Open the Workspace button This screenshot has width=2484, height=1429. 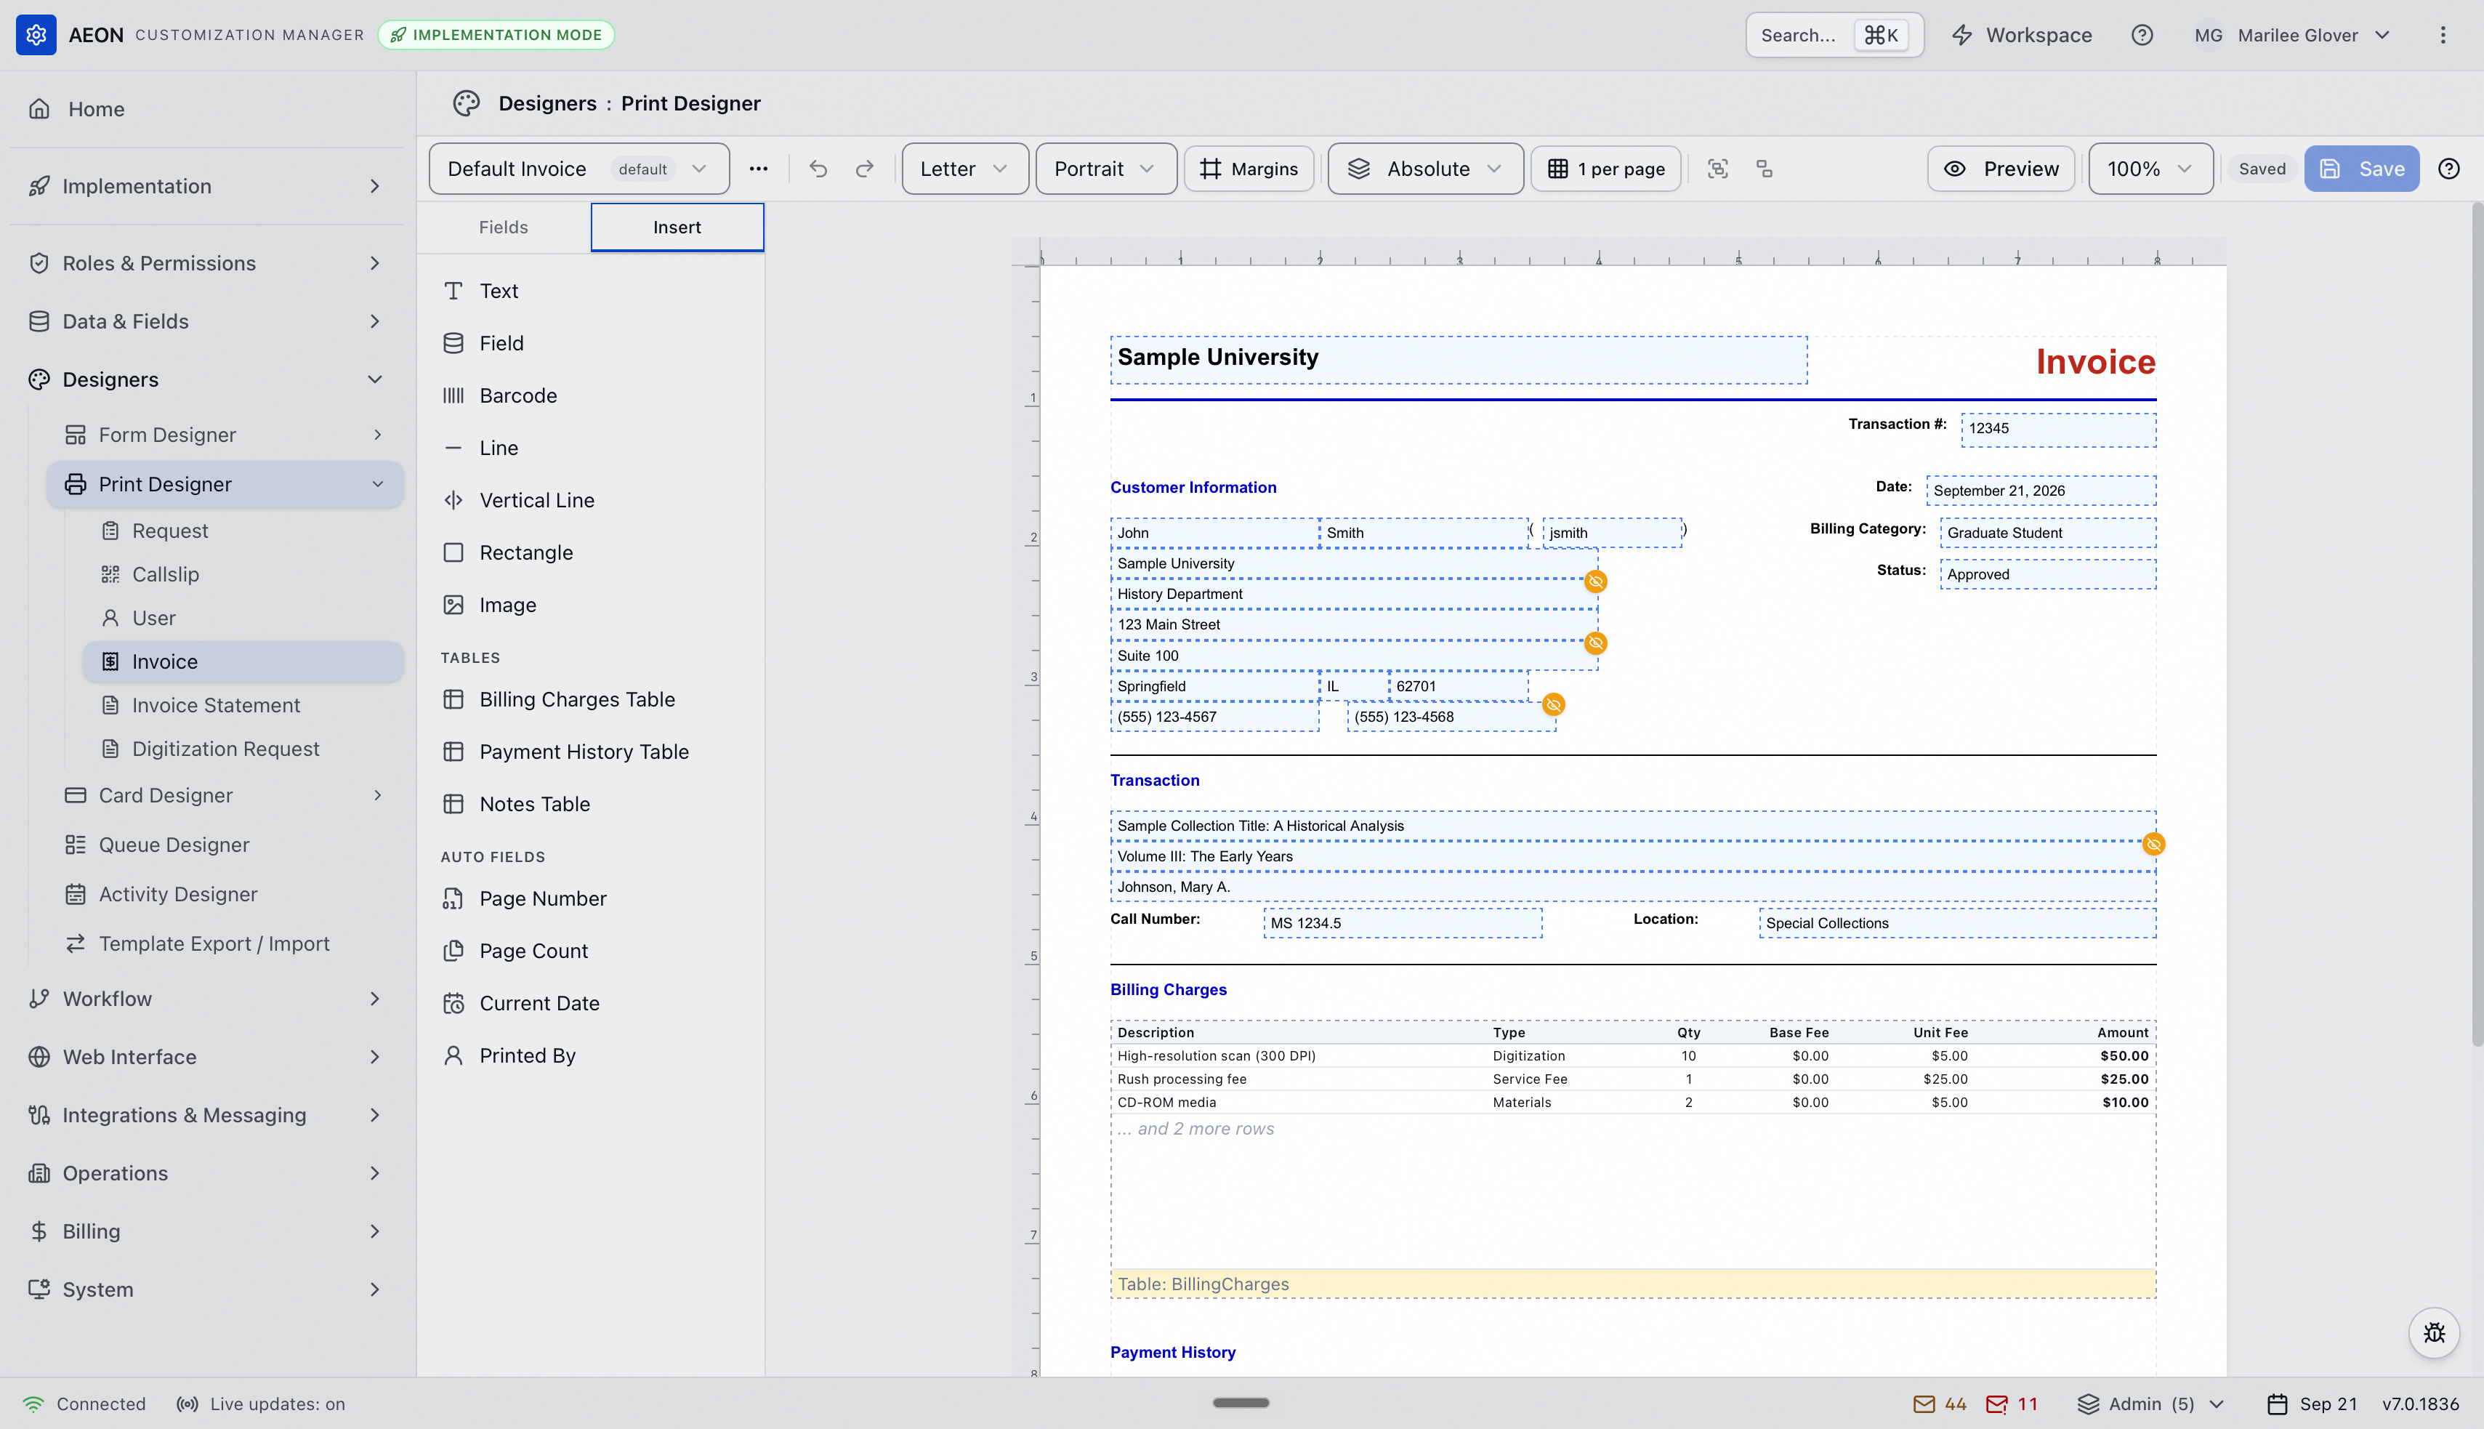2022,36
